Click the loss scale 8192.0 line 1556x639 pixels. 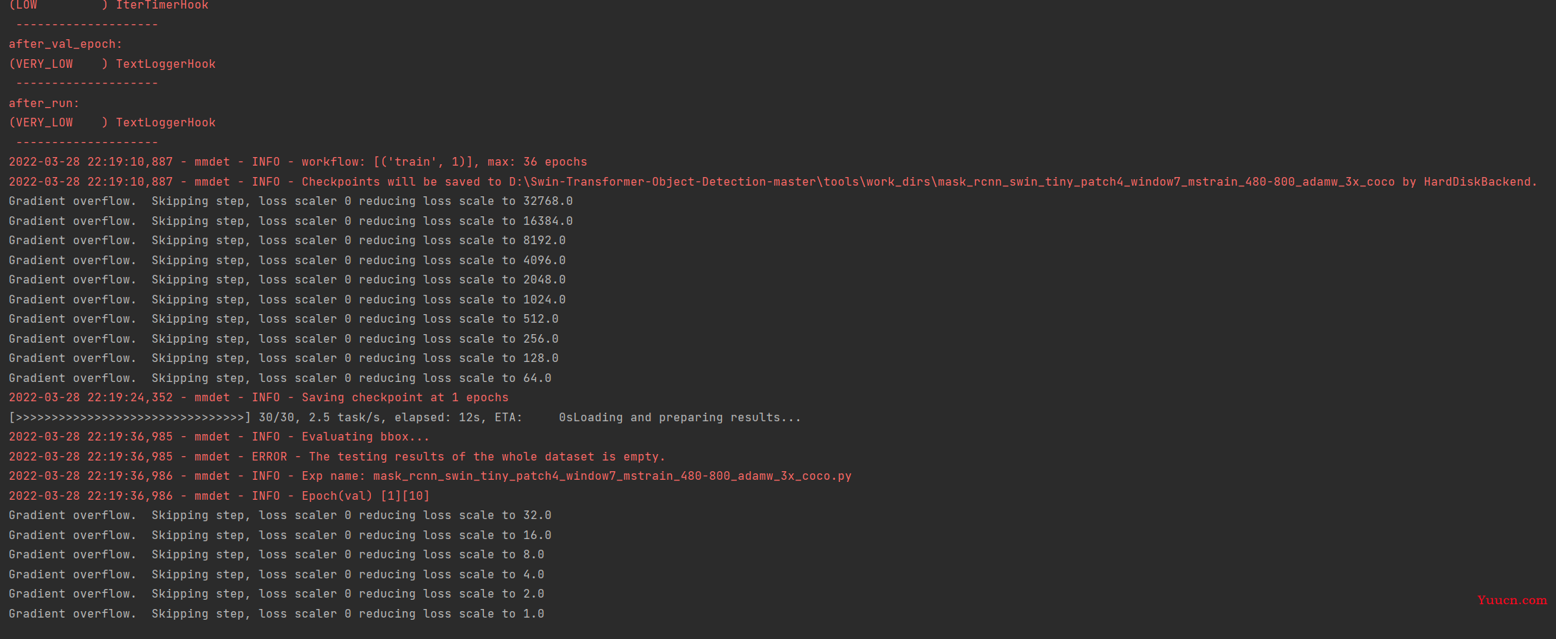point(287,241)
